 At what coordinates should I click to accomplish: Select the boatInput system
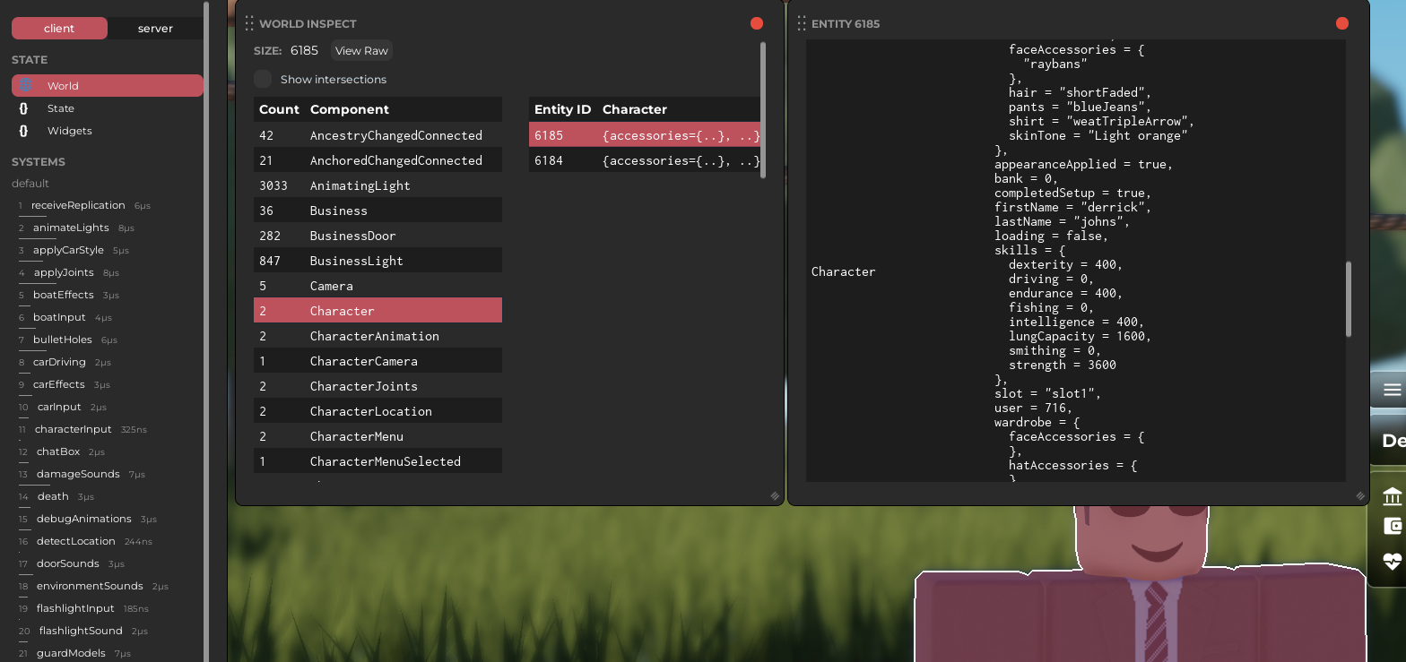pyautogui.click(x=59, y=317)
